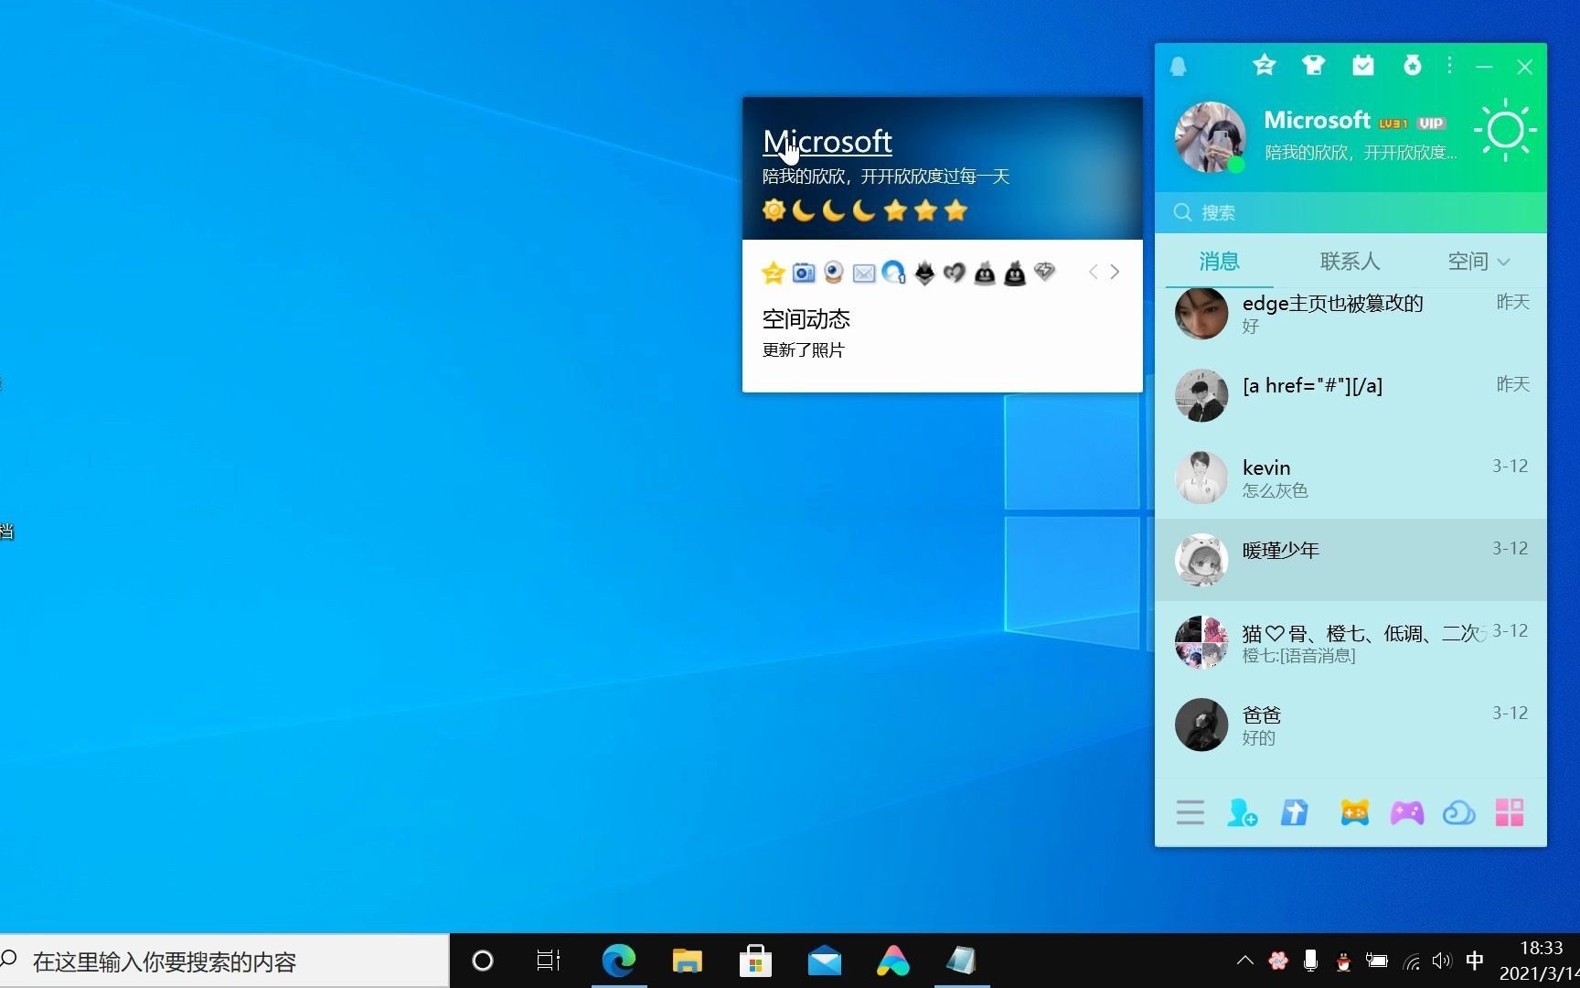Open the QQ mail envelope icon
The width and height of the screenshot is (1580, 988).
864,273
